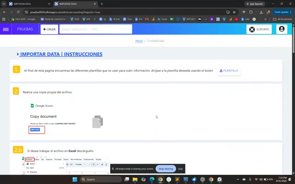Show hidden system tray icons
The image size is (295, 184).
click(238, 179)
